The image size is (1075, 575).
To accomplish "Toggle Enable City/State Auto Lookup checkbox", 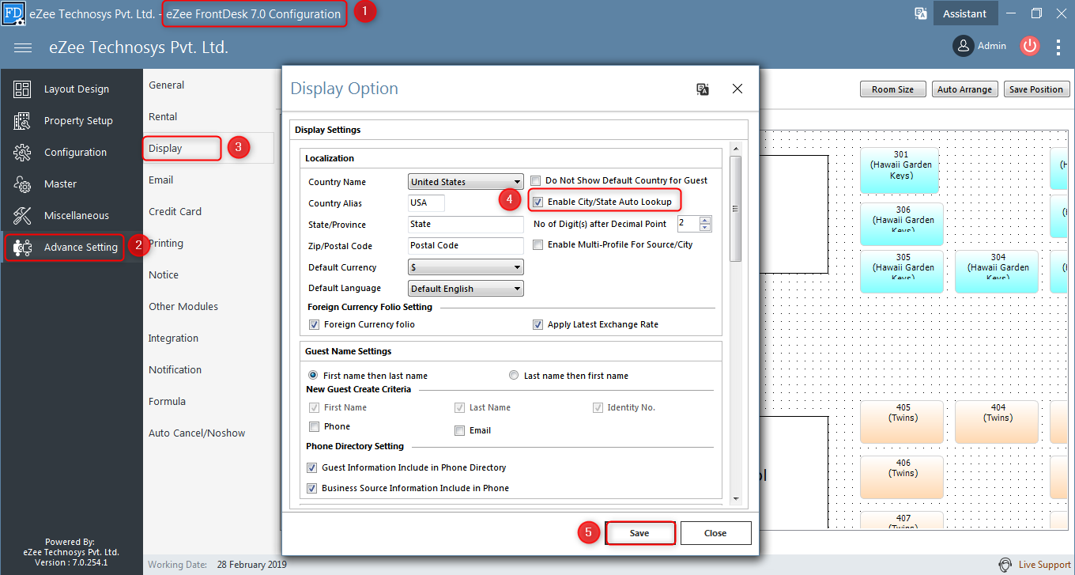I will tap(538, 202).
